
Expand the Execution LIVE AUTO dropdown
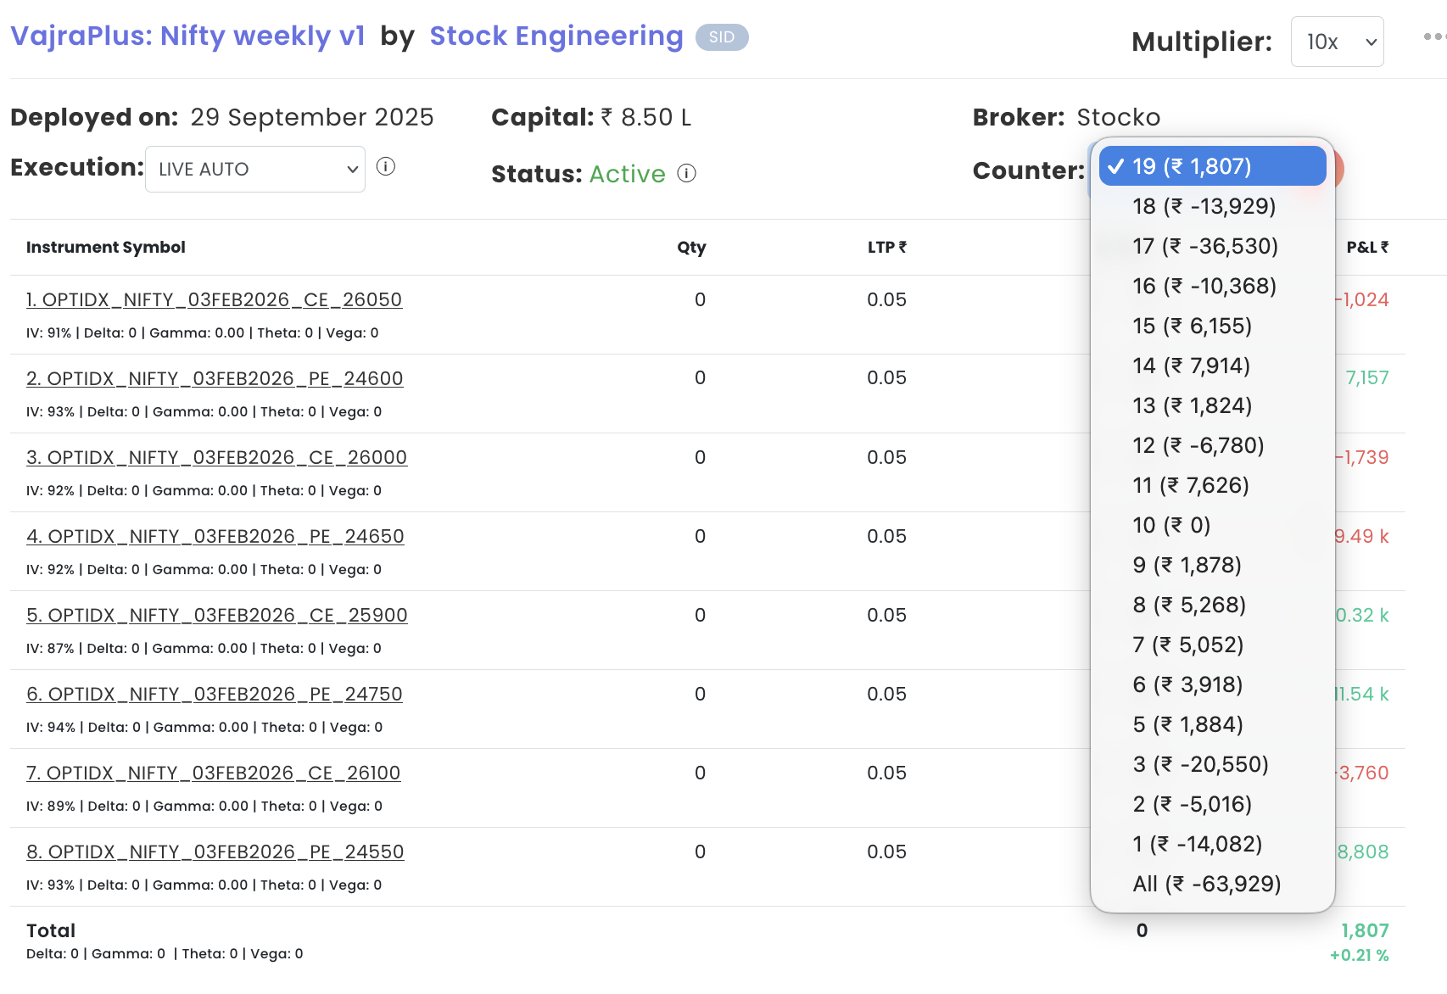click(x=255, y=169)
